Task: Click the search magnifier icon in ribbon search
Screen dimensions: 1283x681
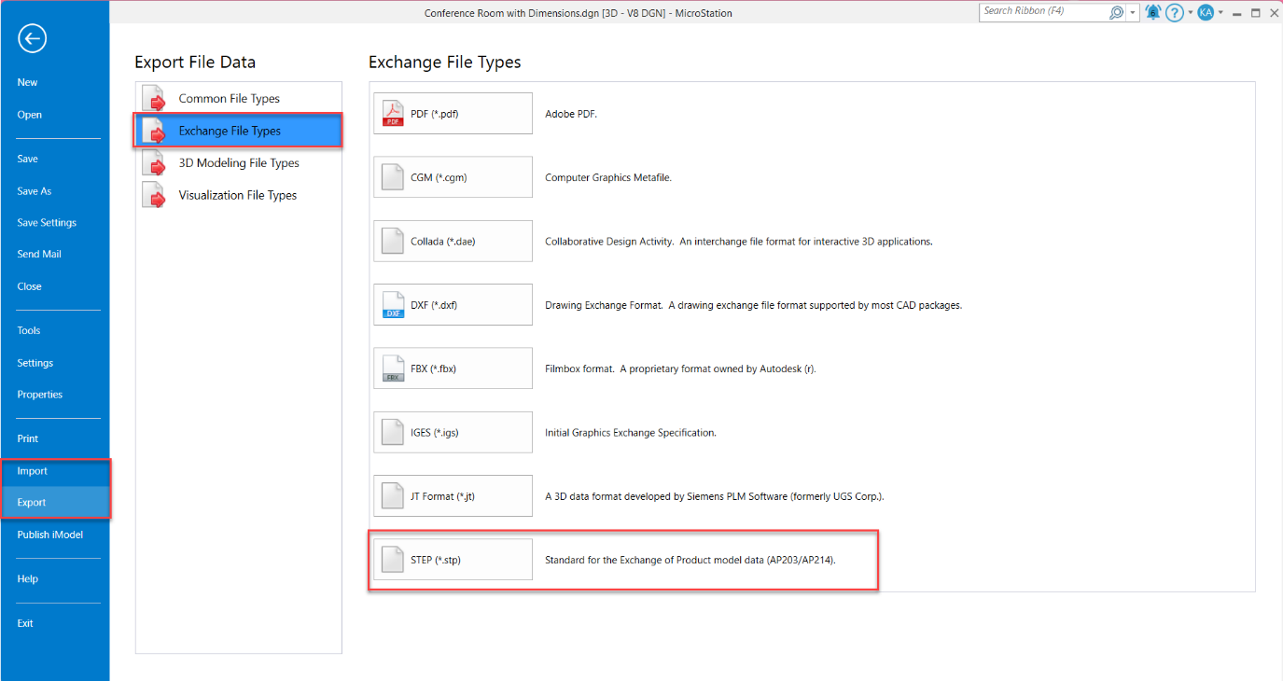Action: click(x=1116, y=12)
